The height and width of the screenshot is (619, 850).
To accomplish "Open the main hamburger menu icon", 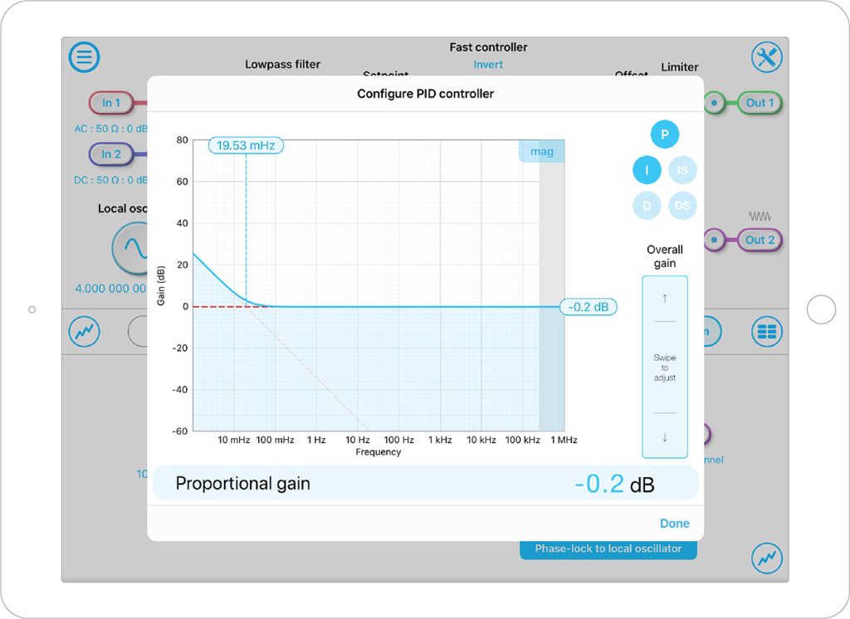I will tap(84, 56).
